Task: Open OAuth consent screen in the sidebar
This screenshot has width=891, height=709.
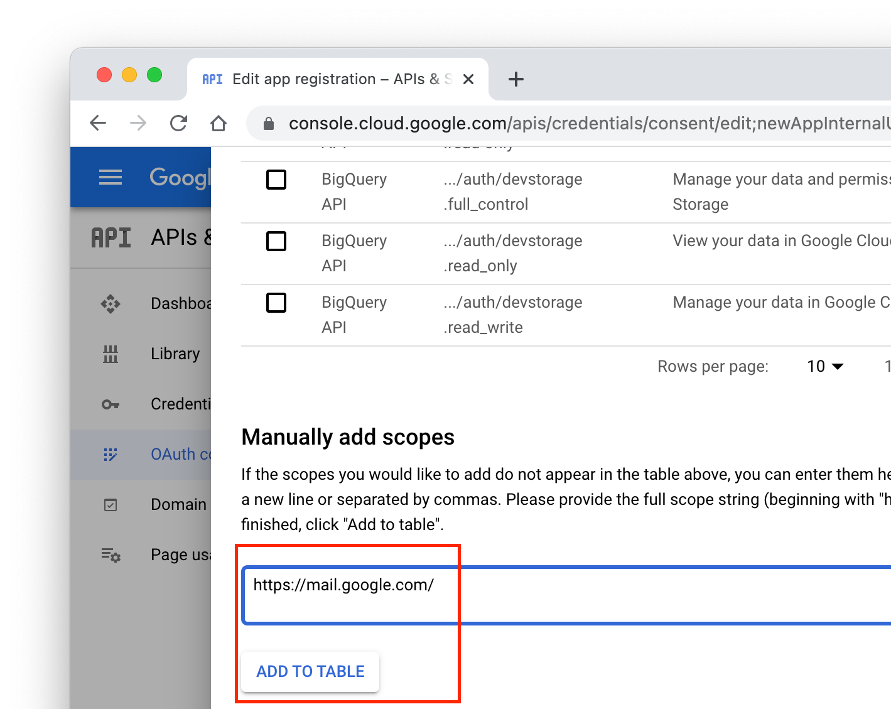Action: click(141, 455)
